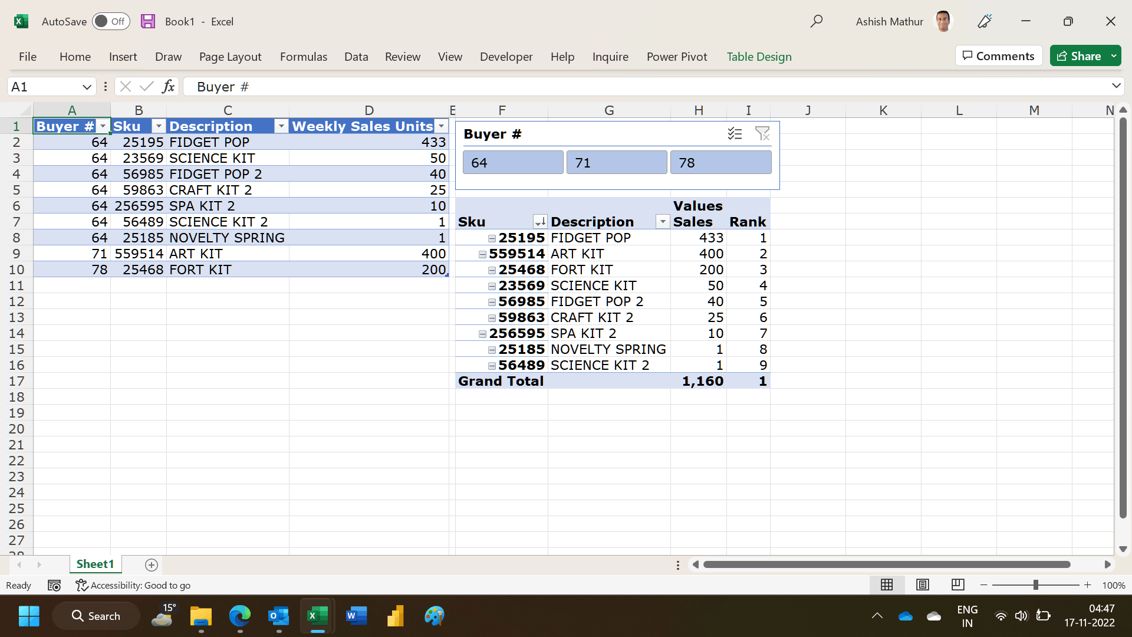Click the Save icon in title bar
Screen dimensions: 1132x637
(x=148, y=21)
